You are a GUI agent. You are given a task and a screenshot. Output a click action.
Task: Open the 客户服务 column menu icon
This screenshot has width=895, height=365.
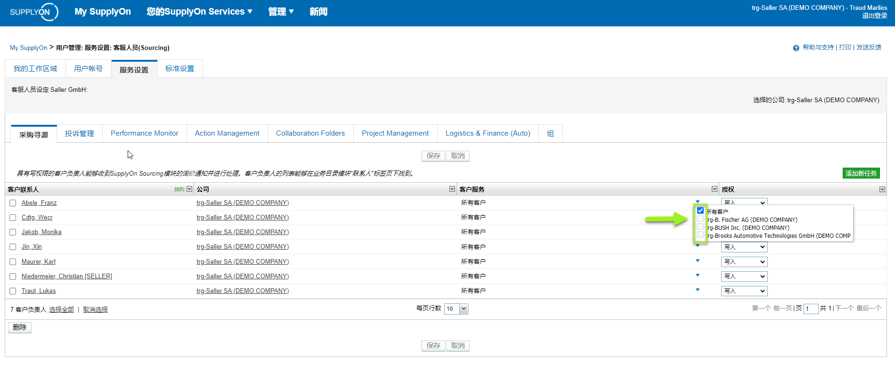(x=715, y=189)
